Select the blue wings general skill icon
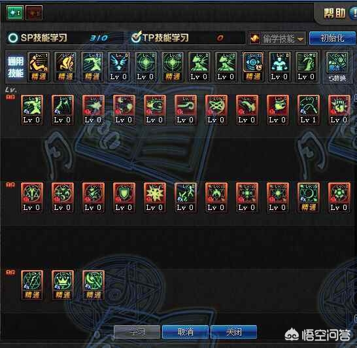 pos(118,66)
